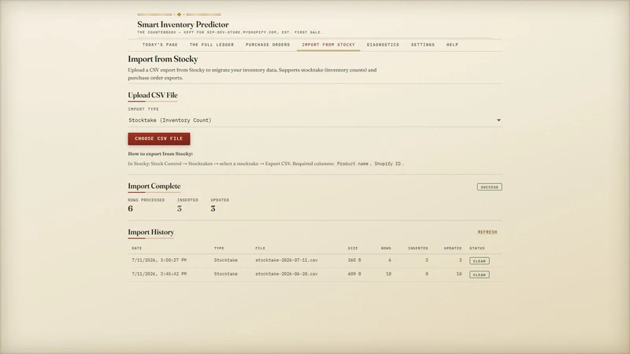Click 'How to export from Stocky:' label
630x354 pixels.
tap(161, 153)
